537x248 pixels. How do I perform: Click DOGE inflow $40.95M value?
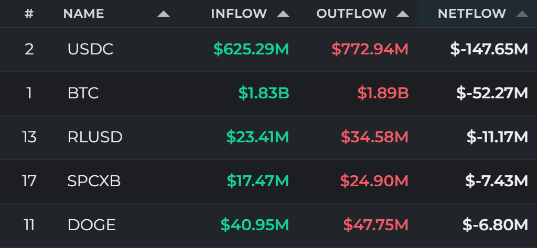255,225
